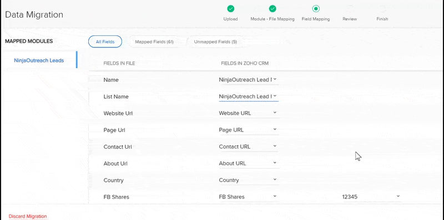Click the Field Mapping step indicator
This screenshot has height=220, width=444.
click(x=316, y=9)
